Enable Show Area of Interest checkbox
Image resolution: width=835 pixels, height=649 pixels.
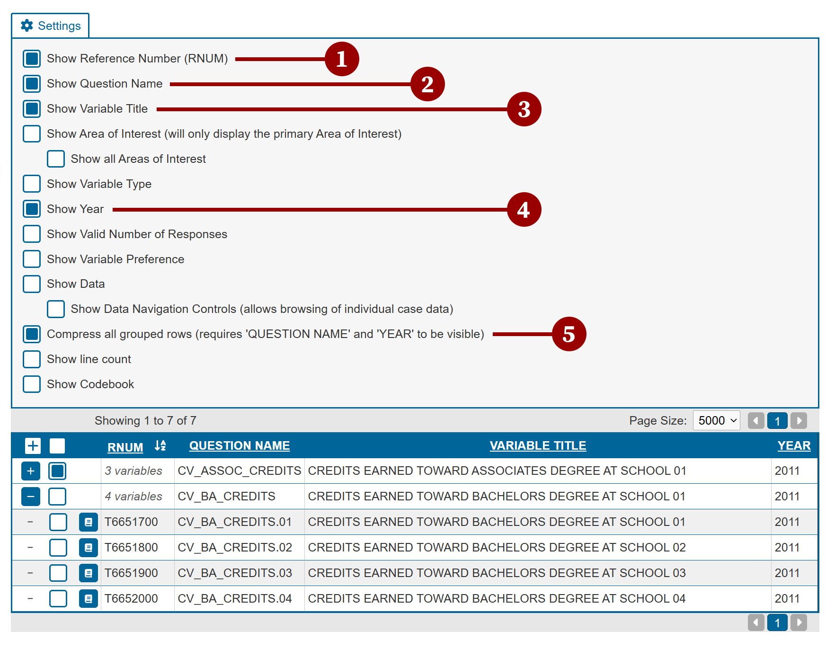tap(32, 134)
